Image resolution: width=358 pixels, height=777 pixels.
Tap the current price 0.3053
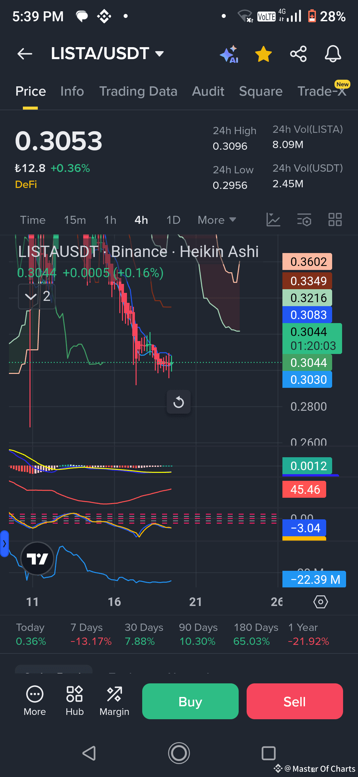pos(59,141)
